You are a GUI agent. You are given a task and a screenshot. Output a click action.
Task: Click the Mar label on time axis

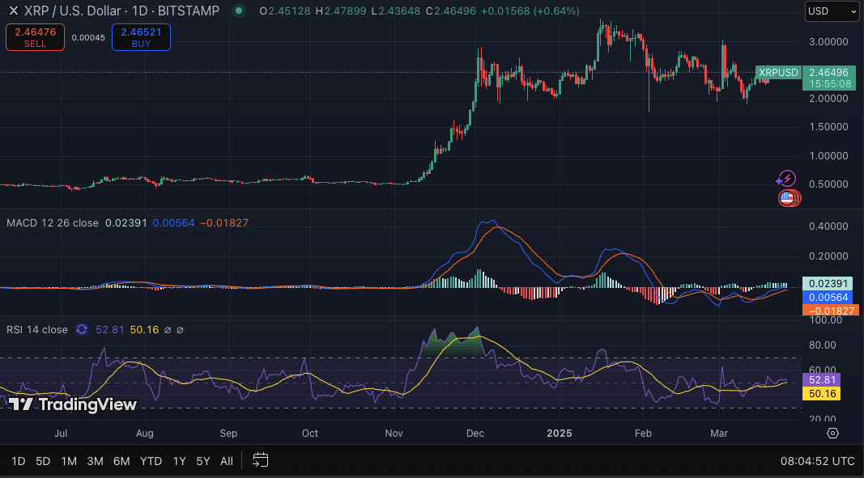click(719, 434)
